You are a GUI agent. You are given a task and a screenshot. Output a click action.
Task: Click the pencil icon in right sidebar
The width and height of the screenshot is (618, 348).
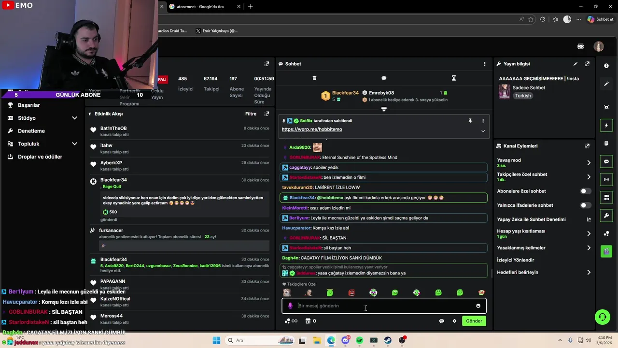606,84
